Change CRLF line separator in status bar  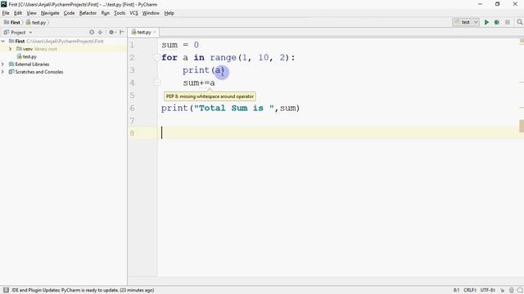pyautogui.click(x=470, y=291)
